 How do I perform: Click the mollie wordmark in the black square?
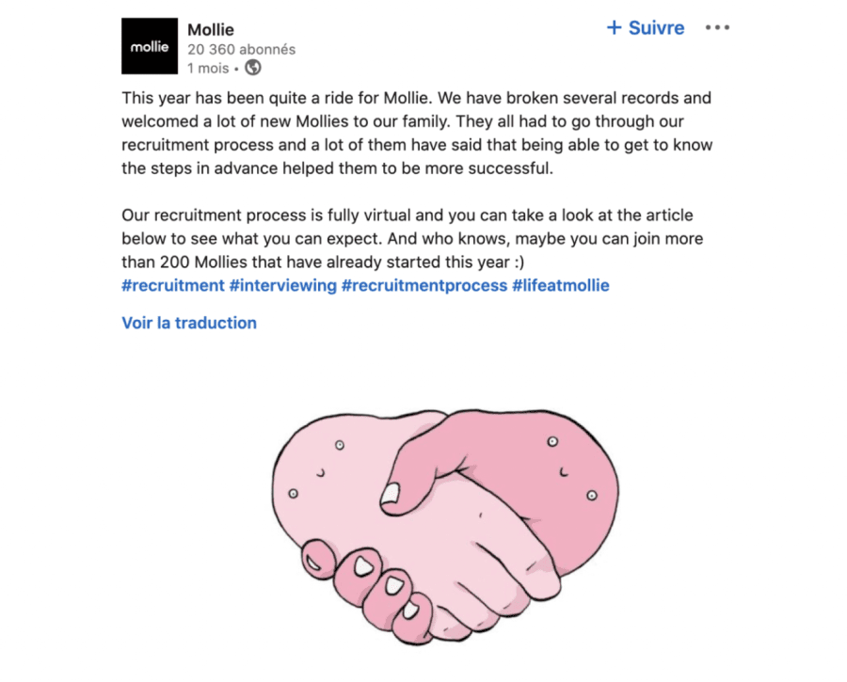point(149,47)
